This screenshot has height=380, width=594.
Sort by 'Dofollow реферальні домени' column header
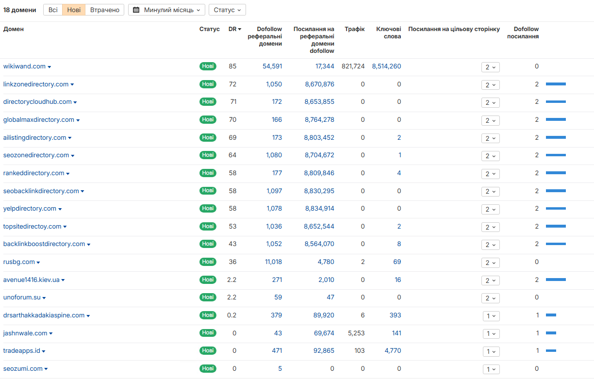pos(264,36)
